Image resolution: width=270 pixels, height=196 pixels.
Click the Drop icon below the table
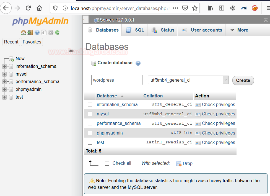click(179, 164)
